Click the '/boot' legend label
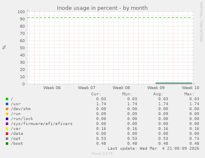This screenshot has width=205, height=158. [x=17, y=144]
